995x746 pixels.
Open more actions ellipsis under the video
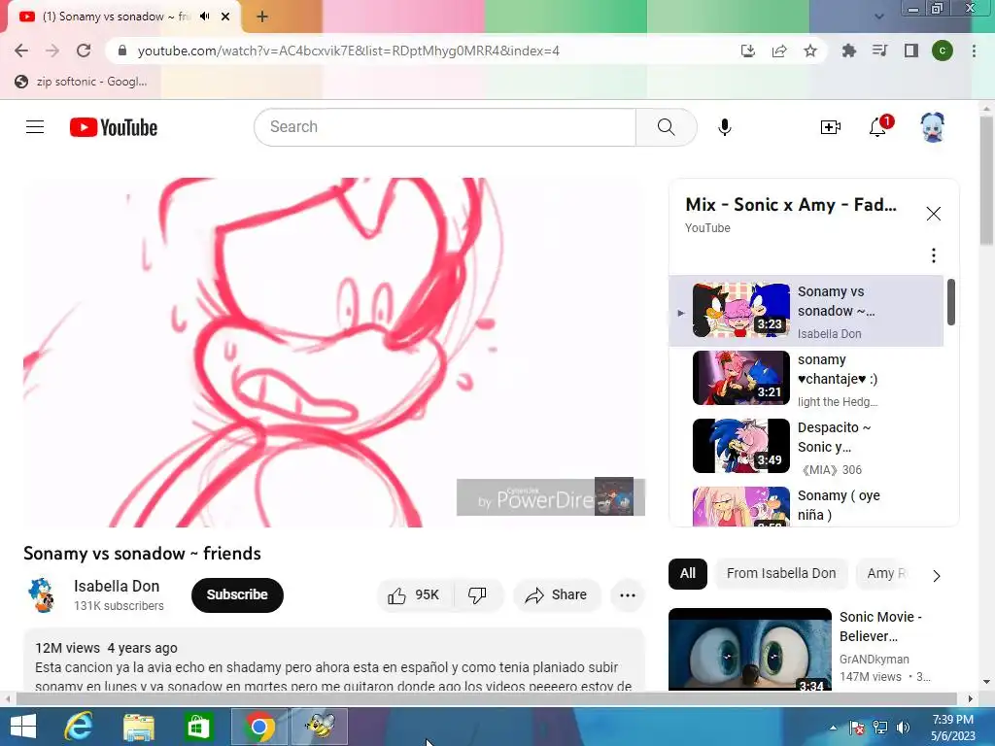pyautogui.click(x=627, y=595)
